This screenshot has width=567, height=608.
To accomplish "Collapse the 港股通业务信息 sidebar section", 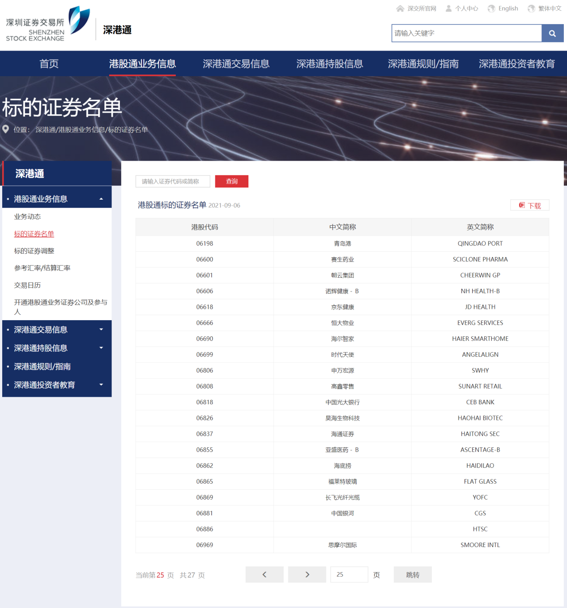I will click(101, 199).
